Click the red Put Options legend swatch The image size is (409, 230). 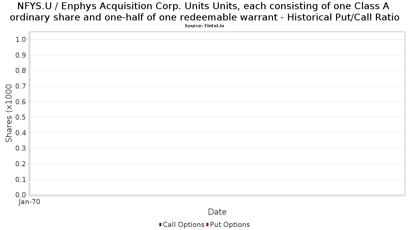tap(207, 225)
